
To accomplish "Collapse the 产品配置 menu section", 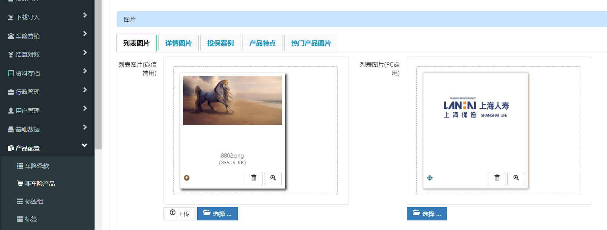I will coord(47,148).
